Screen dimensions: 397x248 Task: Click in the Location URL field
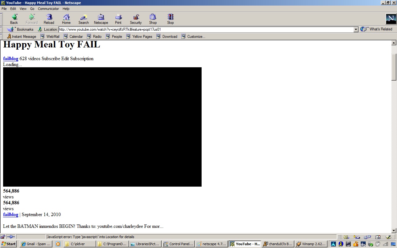click(206, 29)
